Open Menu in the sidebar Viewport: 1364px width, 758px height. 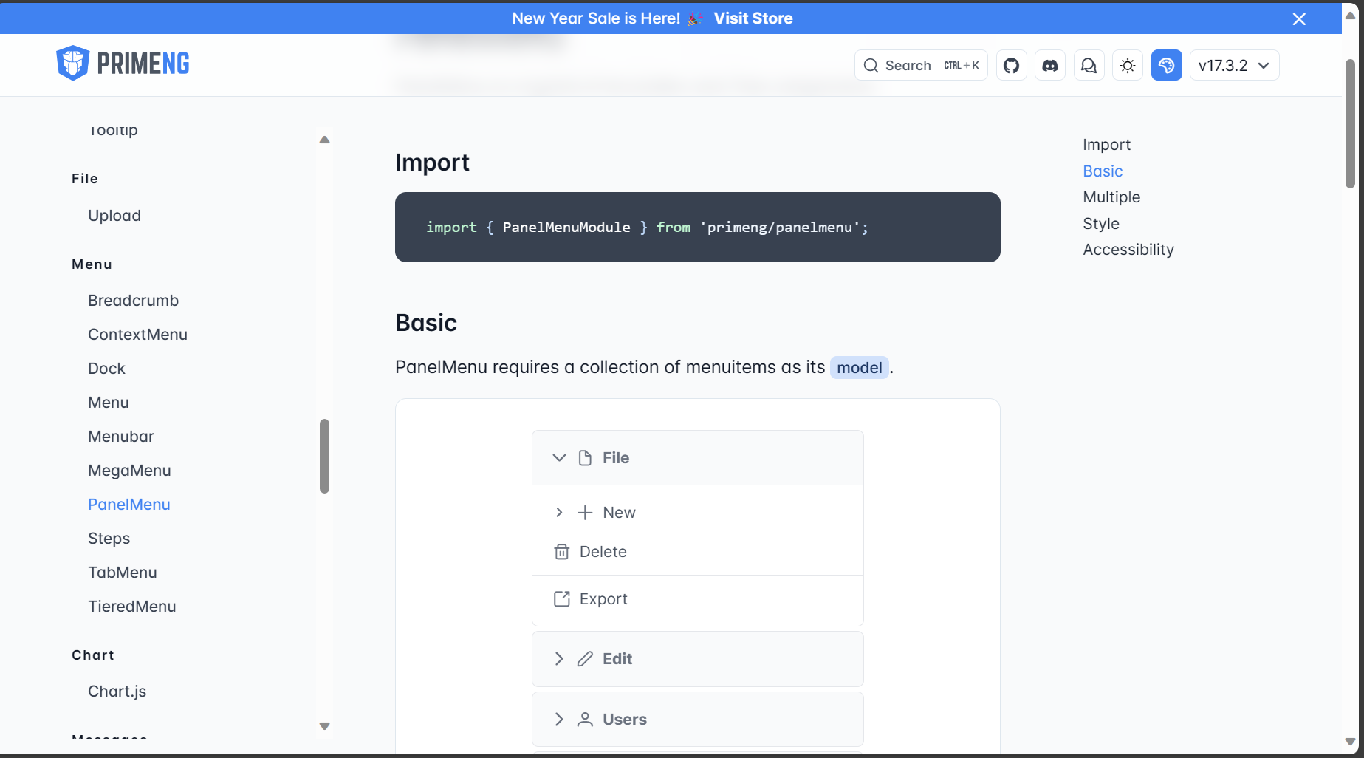tap(109, 403)
